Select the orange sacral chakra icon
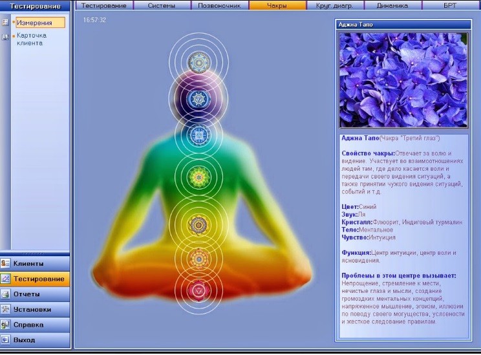Screen dimensions: 481x355 pyautogui.click(x=198, y=259)
